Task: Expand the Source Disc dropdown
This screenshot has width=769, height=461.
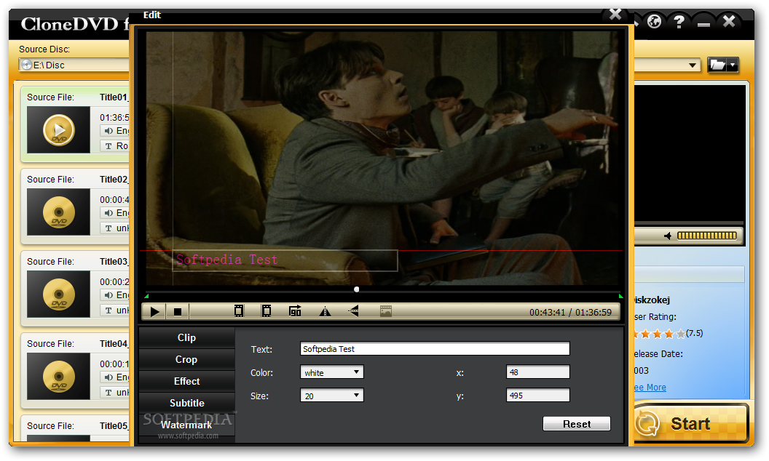Action: click(x=692, y=65)
